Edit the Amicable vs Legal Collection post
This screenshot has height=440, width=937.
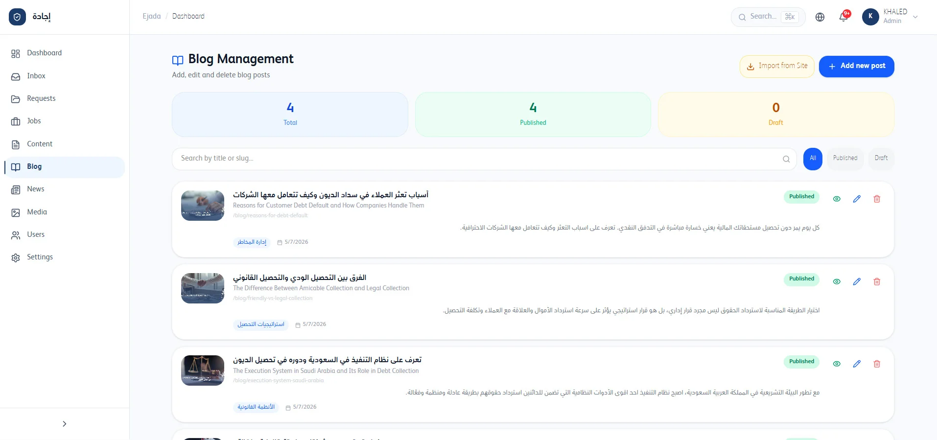click(857, 281)
